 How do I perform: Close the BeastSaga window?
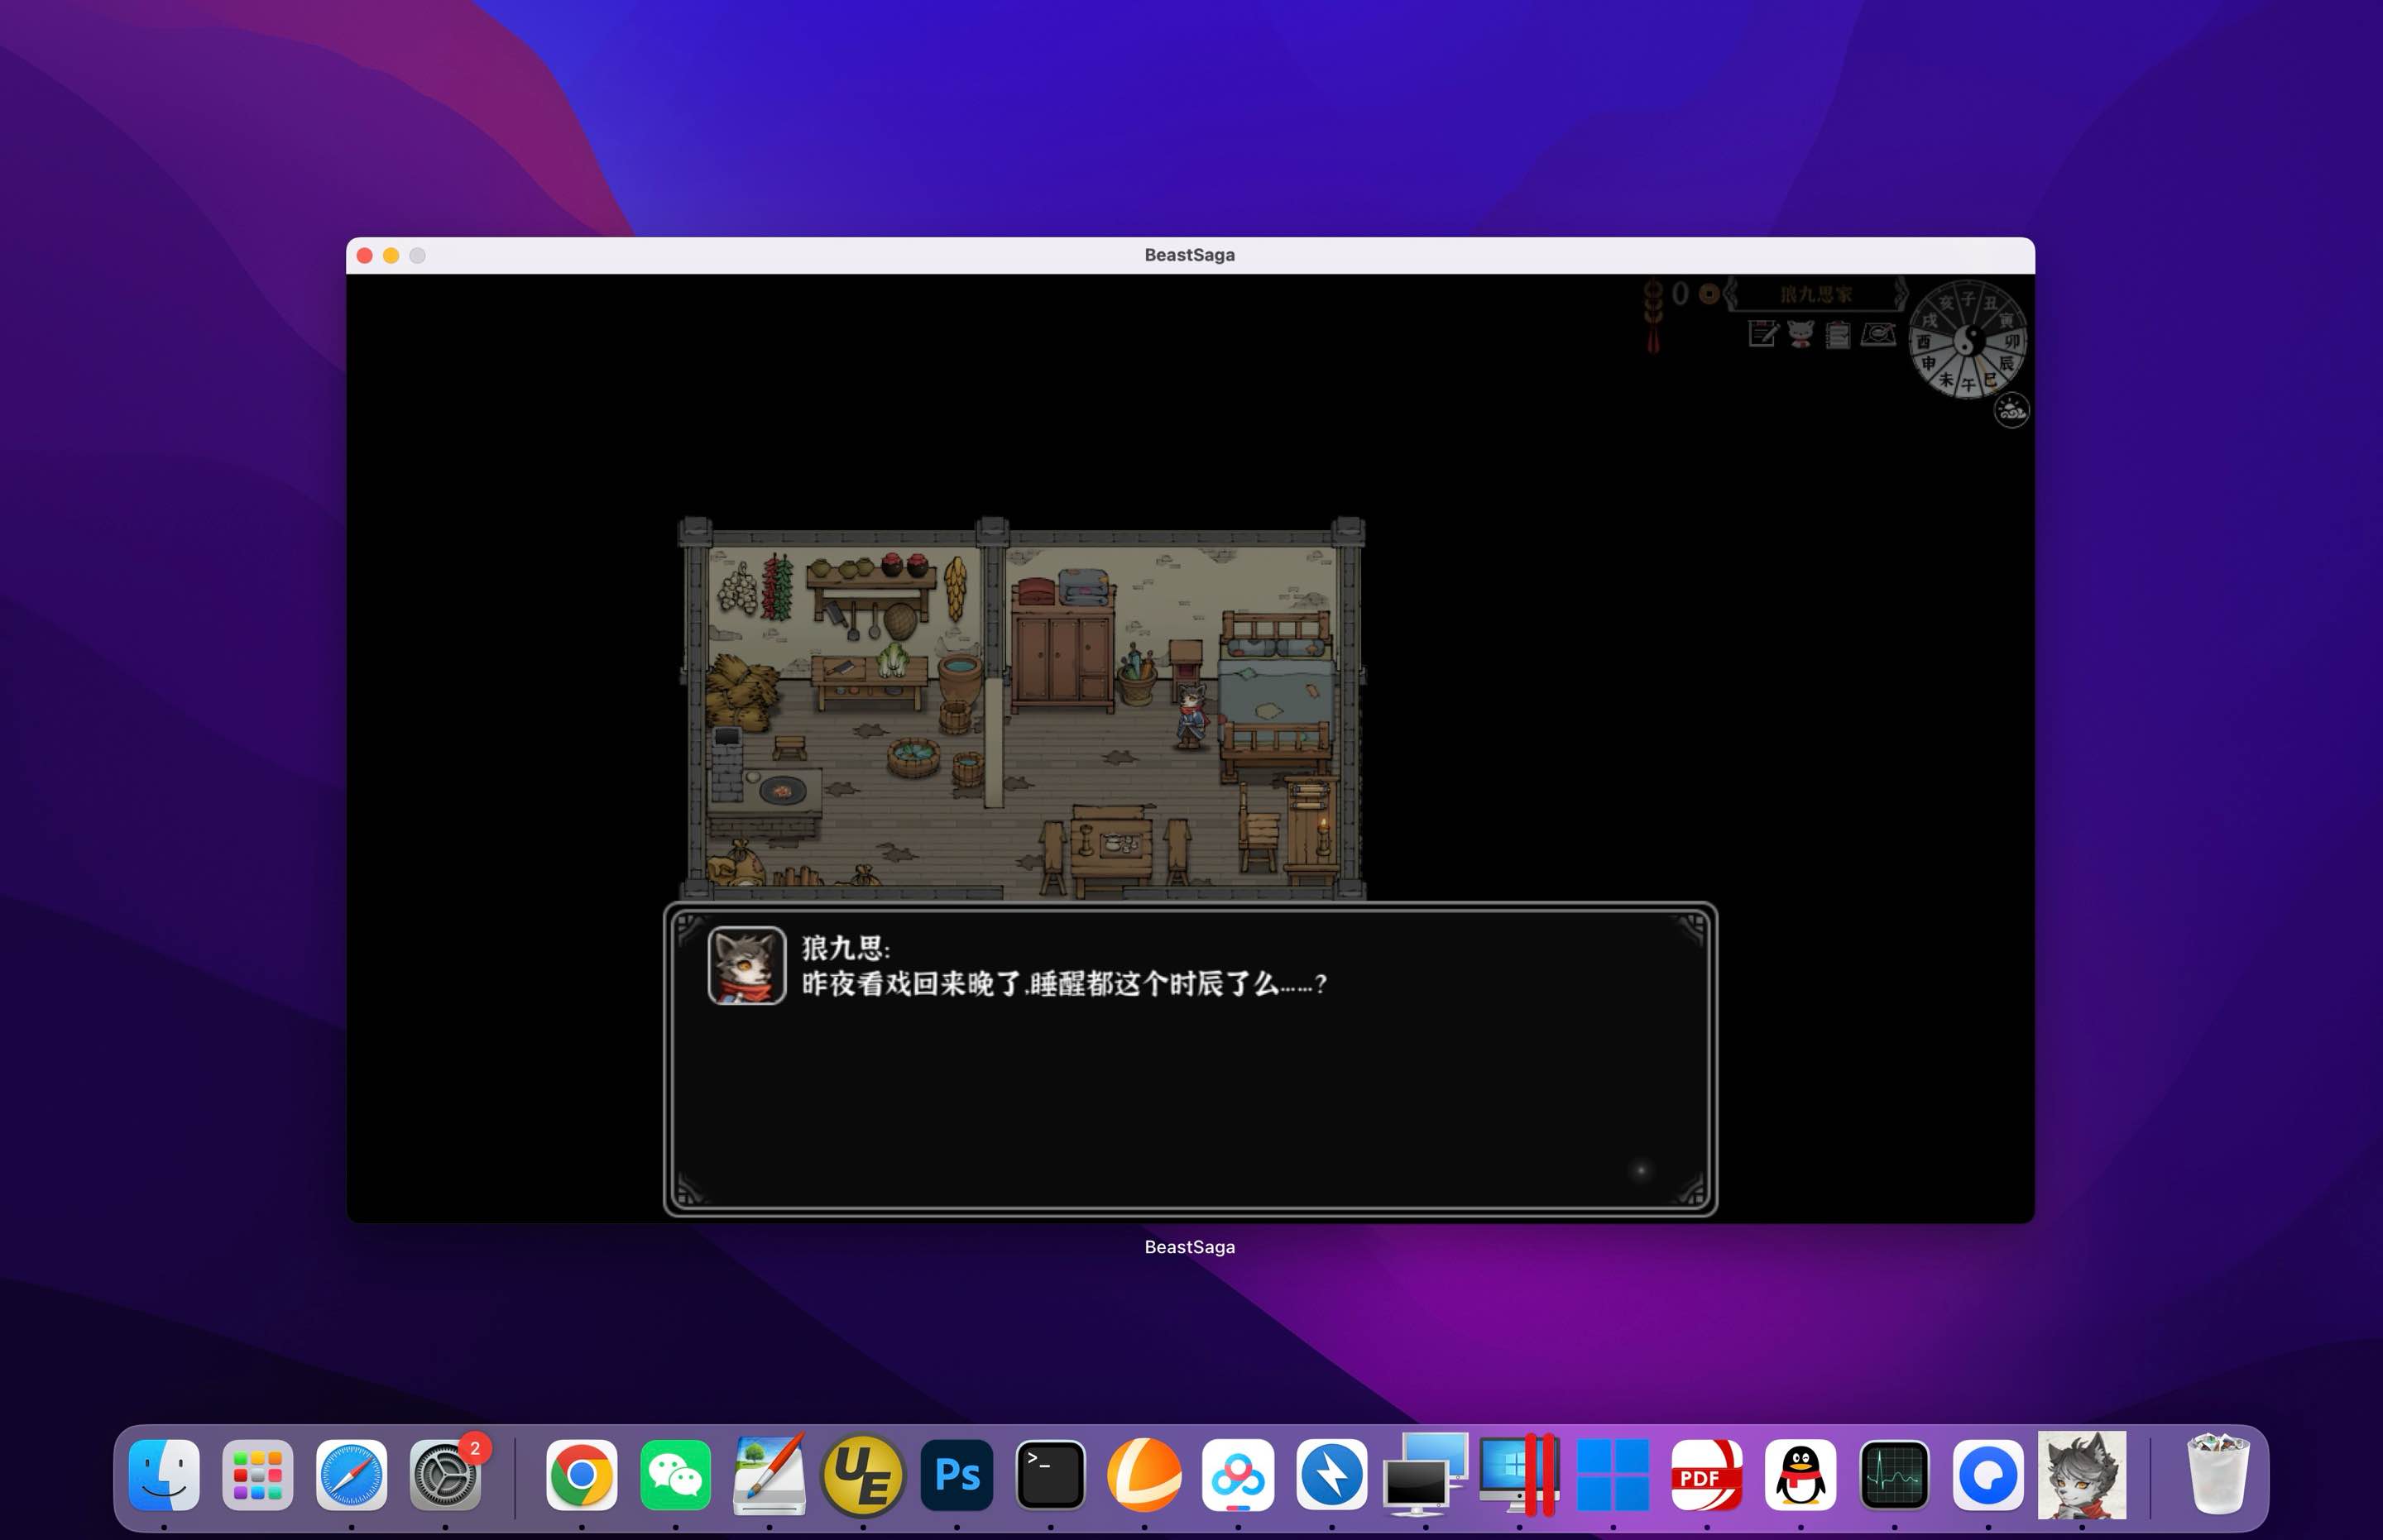pyautogui.click(x=365, y=256)
